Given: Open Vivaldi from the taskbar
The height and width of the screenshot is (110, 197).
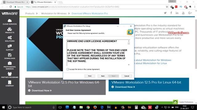Looking at the screenshot, I should (x=150, y=107).
